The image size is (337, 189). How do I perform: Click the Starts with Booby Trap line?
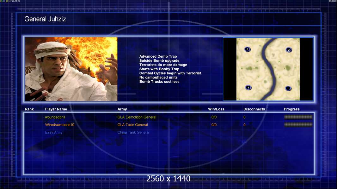tap(159, 69)
